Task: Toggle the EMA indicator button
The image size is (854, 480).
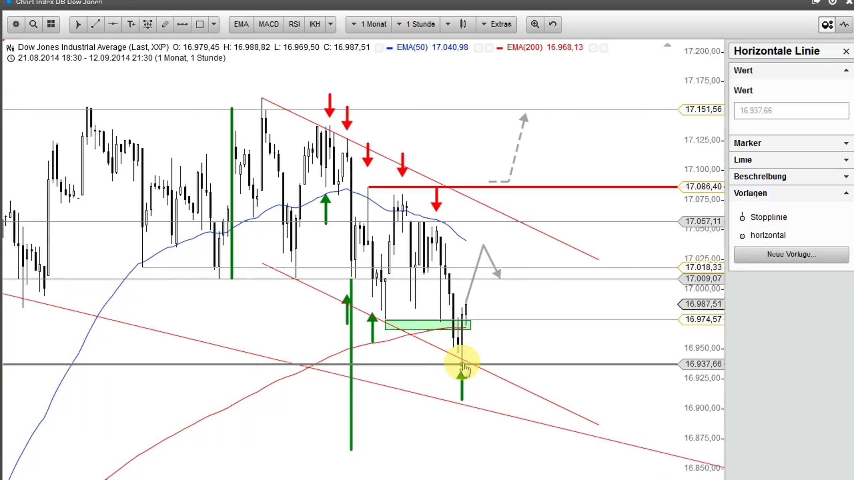Action: pyautogui.click(x=241, y=24)
